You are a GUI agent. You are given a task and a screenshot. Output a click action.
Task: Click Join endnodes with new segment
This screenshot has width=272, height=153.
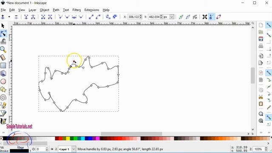click(43, 17)
